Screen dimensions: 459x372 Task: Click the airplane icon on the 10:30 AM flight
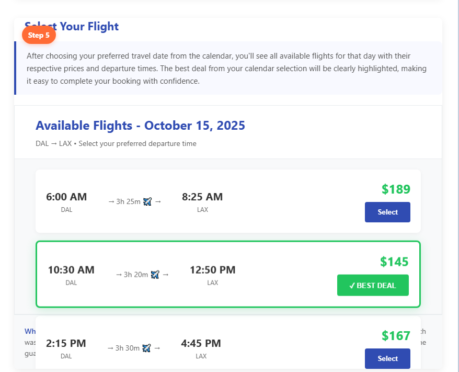(x=155, y=274)
